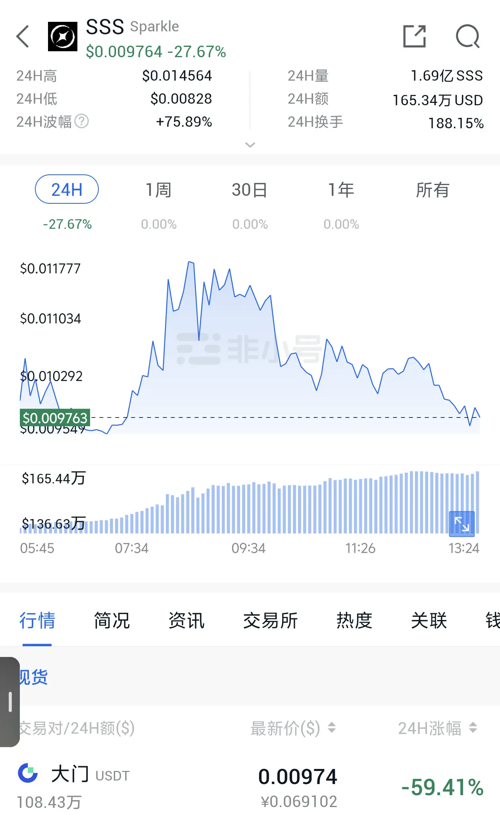This screenshot has height=819, width=500.
Task: Open the 现货 spot section
Action: [33, 677]
